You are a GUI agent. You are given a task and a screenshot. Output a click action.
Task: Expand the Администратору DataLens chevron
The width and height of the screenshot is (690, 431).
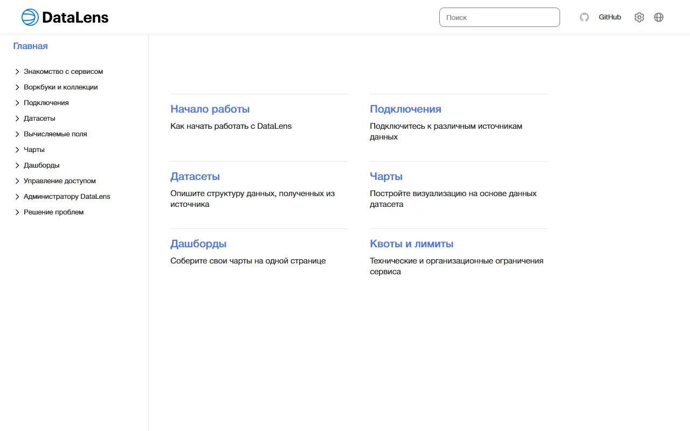[17, 197]
